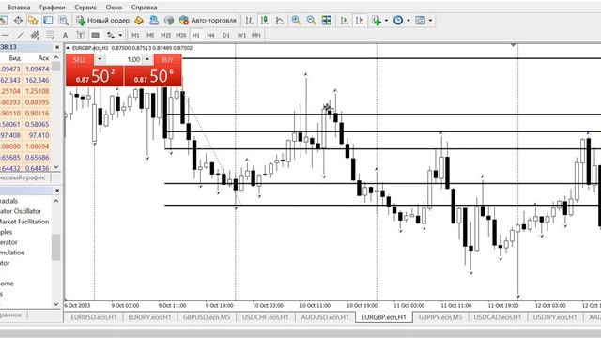Open the Сервис menu
Viewport: 601px width, 338px height.
(x=85, y=8)
